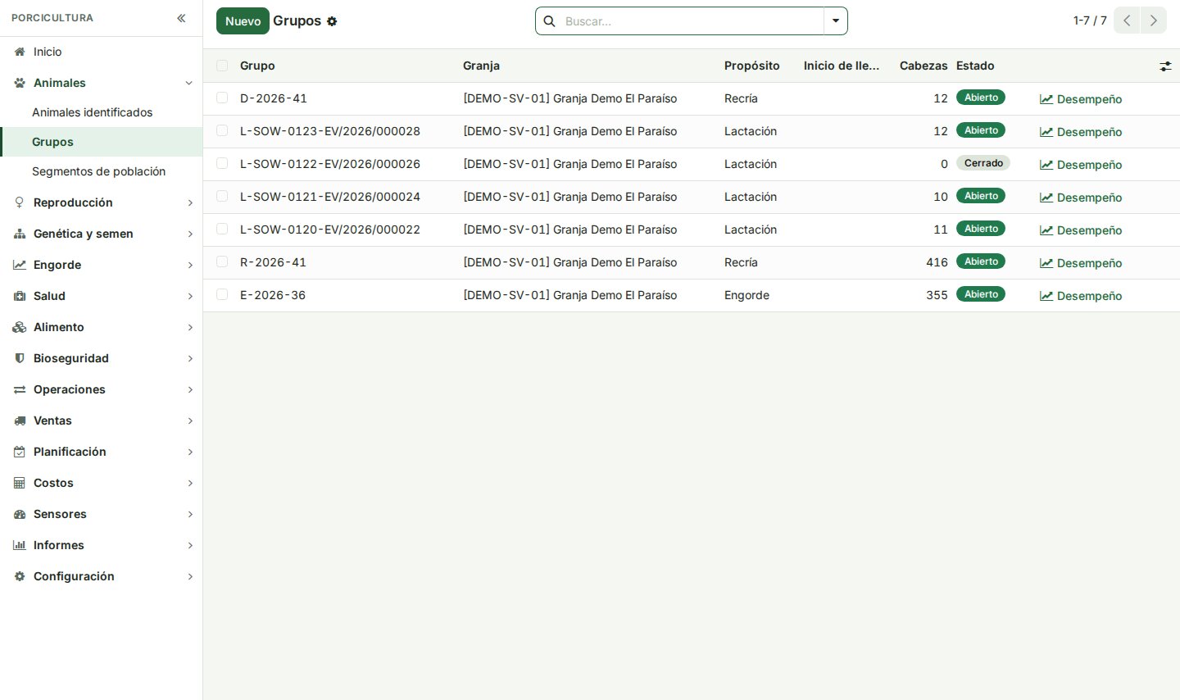Tick the checkbox for L-SOW-0122-EV/2026/000026

222,164
